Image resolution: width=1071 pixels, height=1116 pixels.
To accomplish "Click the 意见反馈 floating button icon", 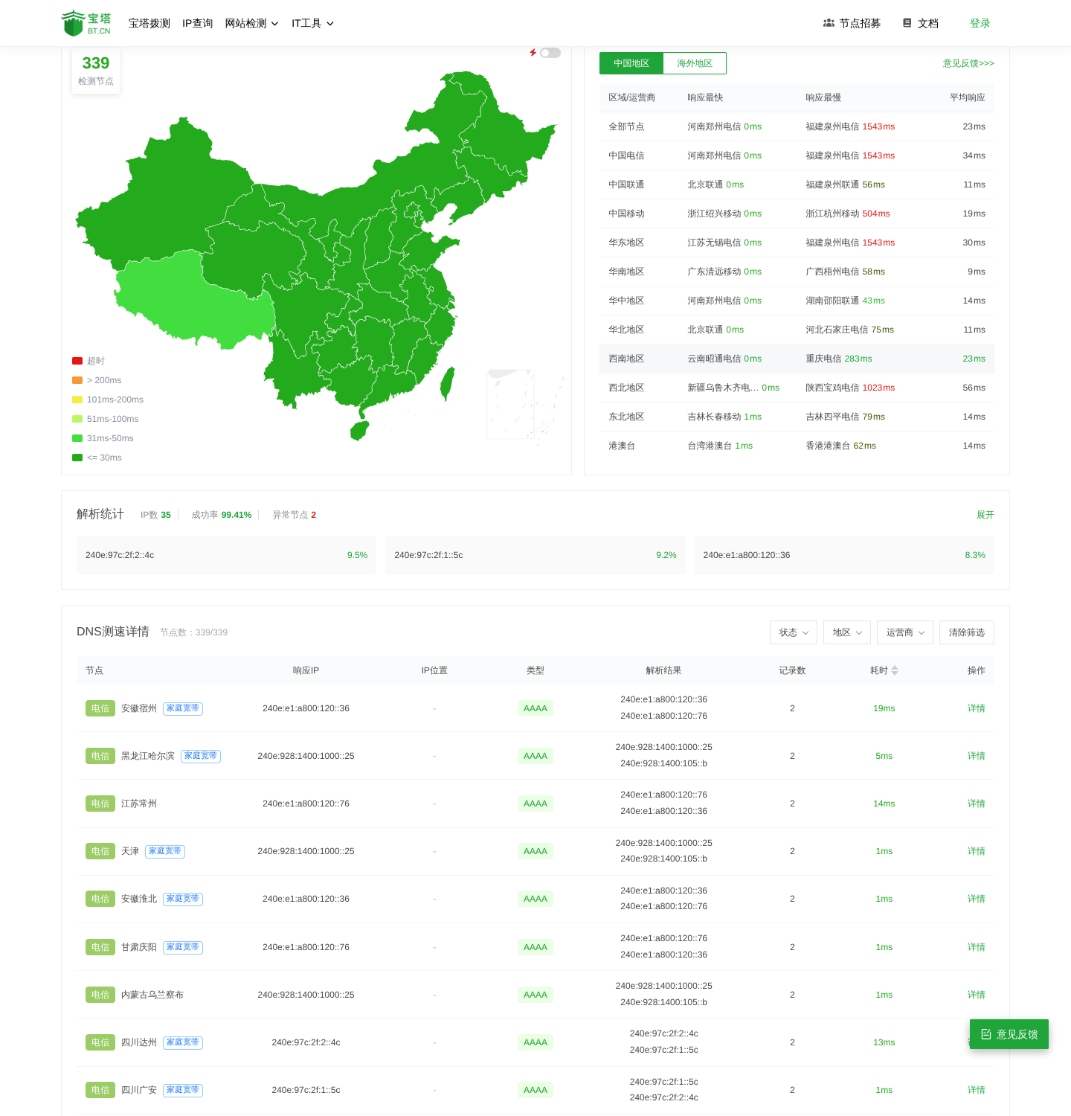I will 986,1034.
